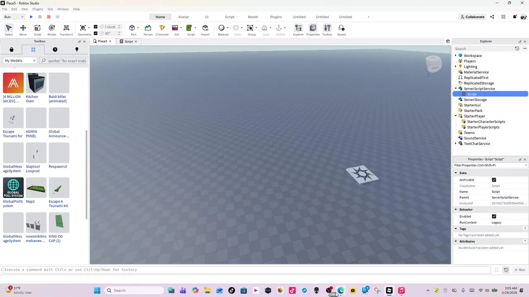The width and height of the screenshot is (529, 297).
Task: Toggle the Archivable checkbox
Action: point(494,180)
